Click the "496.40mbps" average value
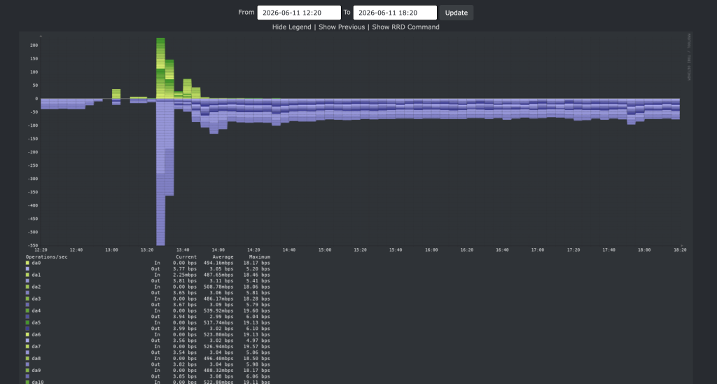717x384 pixels. click(218, 358)
